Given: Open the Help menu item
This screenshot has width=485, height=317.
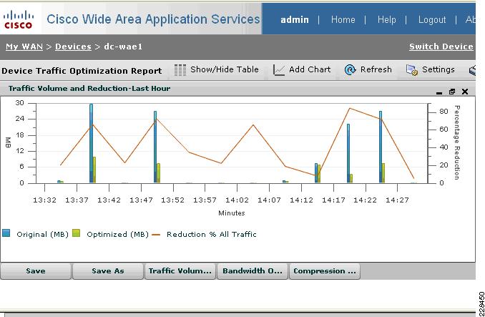Looking at the screenshot, I should (x=386, y=20).
